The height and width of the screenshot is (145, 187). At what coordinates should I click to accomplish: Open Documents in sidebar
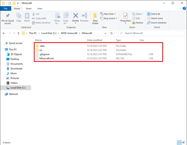15,64
